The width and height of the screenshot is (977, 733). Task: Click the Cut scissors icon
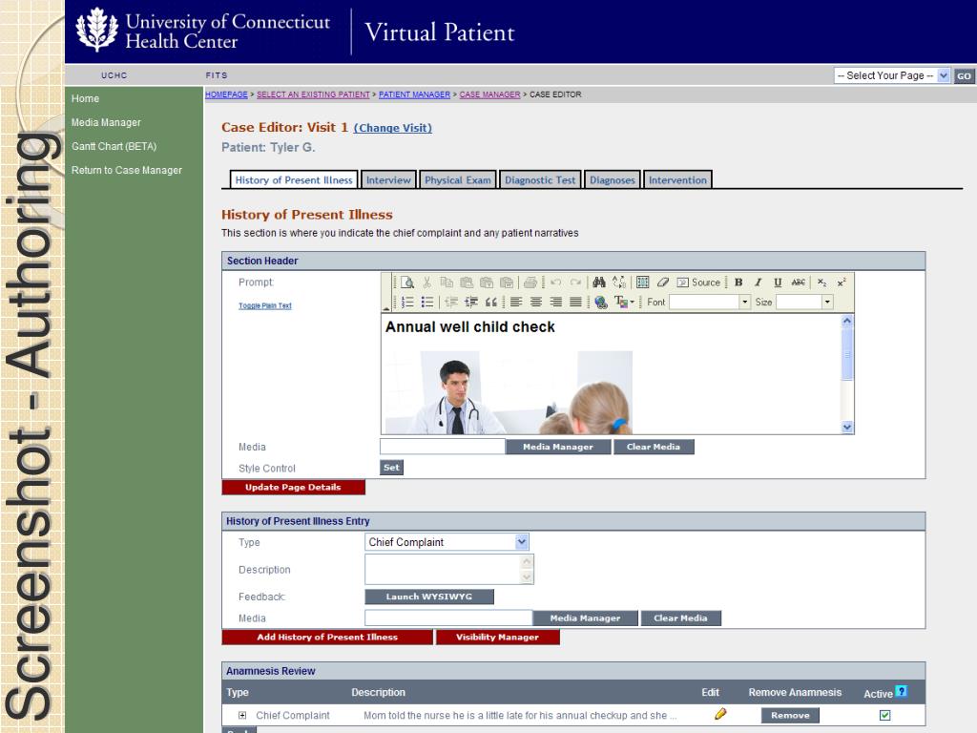[426, 283]
